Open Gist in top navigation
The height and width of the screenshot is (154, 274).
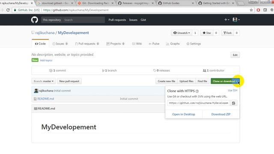point(143,20)
